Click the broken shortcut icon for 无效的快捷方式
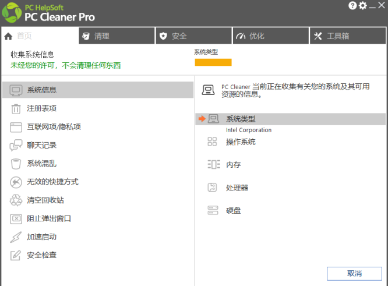The height and width of the screenshot is (286, 388). click(16, 182)
